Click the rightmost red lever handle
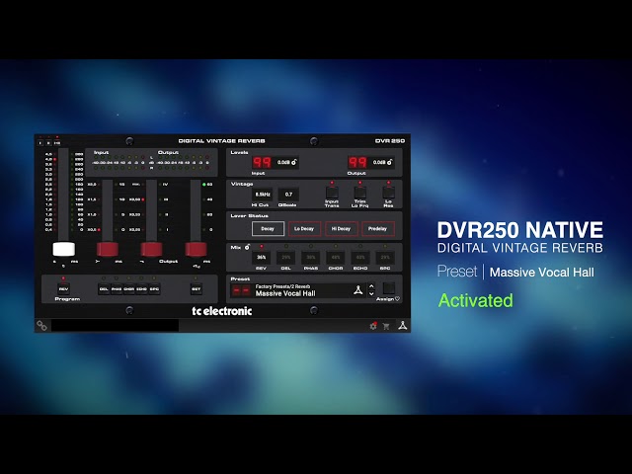 (x=196, y=249)
